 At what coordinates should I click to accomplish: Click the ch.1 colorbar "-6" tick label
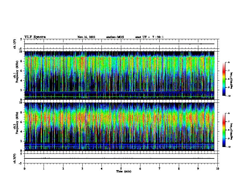[228, 62]
